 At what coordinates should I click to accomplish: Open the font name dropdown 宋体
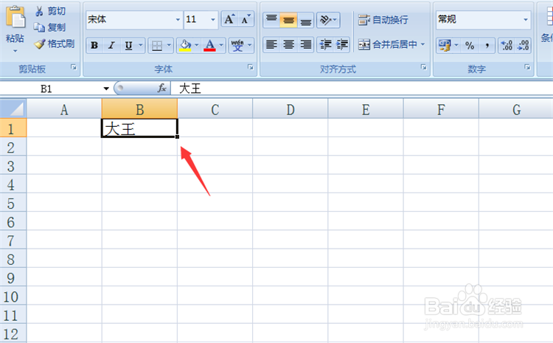[x=178, y=19]
